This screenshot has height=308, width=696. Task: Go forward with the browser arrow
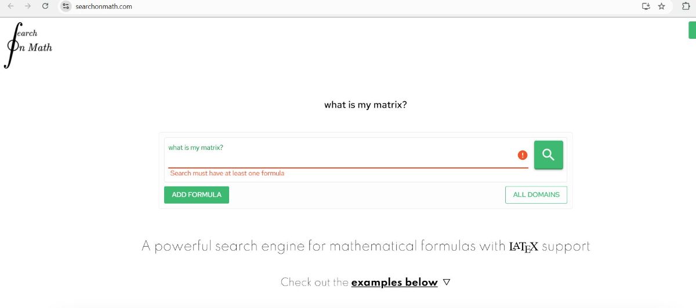tap(27, 6)
